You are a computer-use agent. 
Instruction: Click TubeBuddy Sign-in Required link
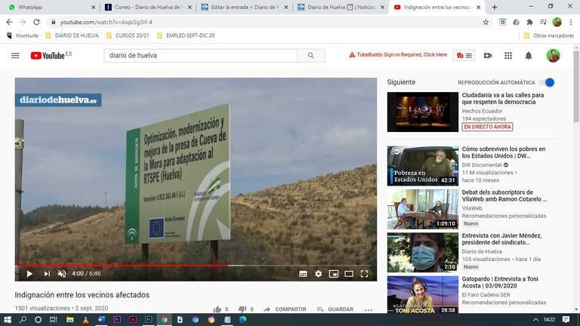398,55
